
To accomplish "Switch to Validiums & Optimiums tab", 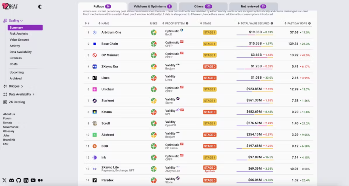I will [152, 6].
